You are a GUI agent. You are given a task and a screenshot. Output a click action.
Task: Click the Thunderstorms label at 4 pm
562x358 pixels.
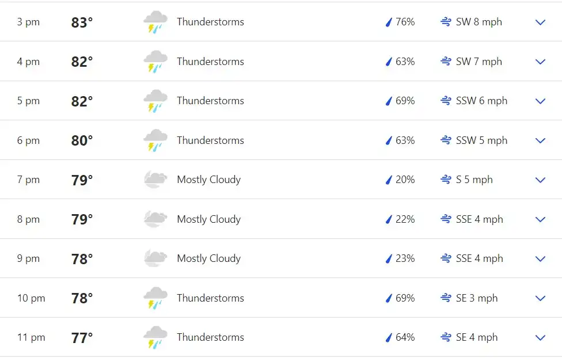click(x=210, y=61)
